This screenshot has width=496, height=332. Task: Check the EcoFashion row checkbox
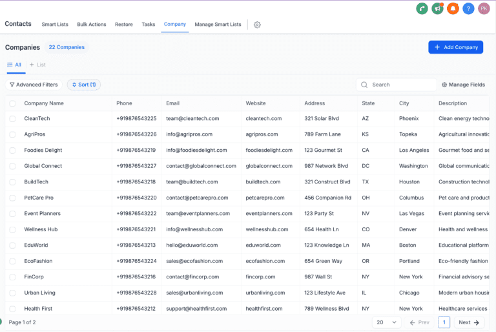click(x=12, y=261)
